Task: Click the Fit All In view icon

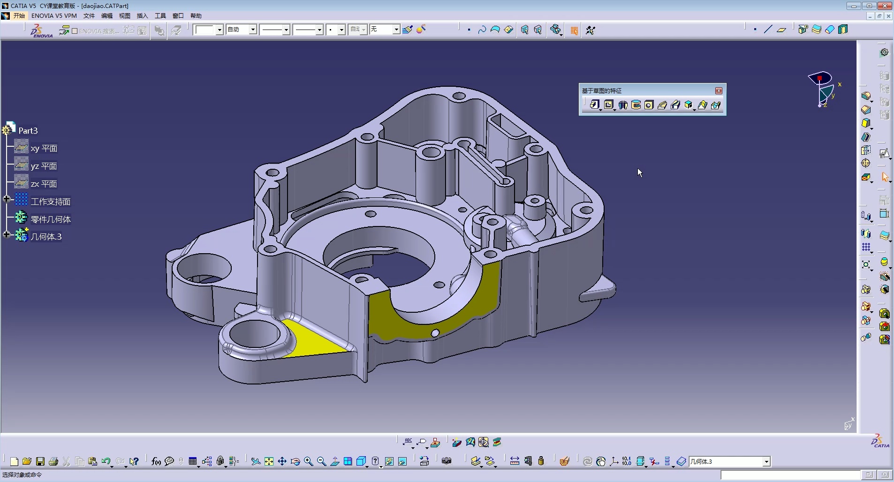Action: [x=269, y=462]
